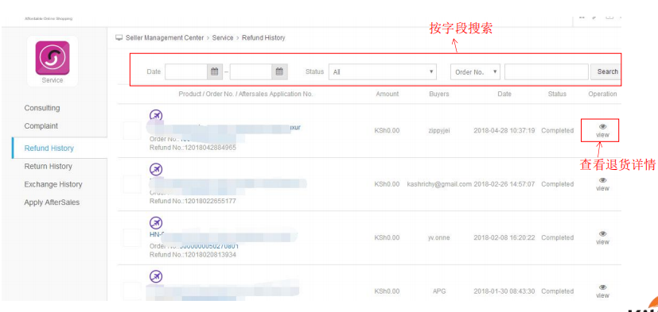Viewport: 658px width, 312px height.
Task: Click the monitor icon in breadcrumb
Action: tap(119, 37)
